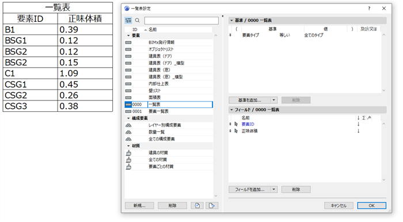403x222 pixels.
Task: Click the フィールドを追加... button
Action: point(249,189)
